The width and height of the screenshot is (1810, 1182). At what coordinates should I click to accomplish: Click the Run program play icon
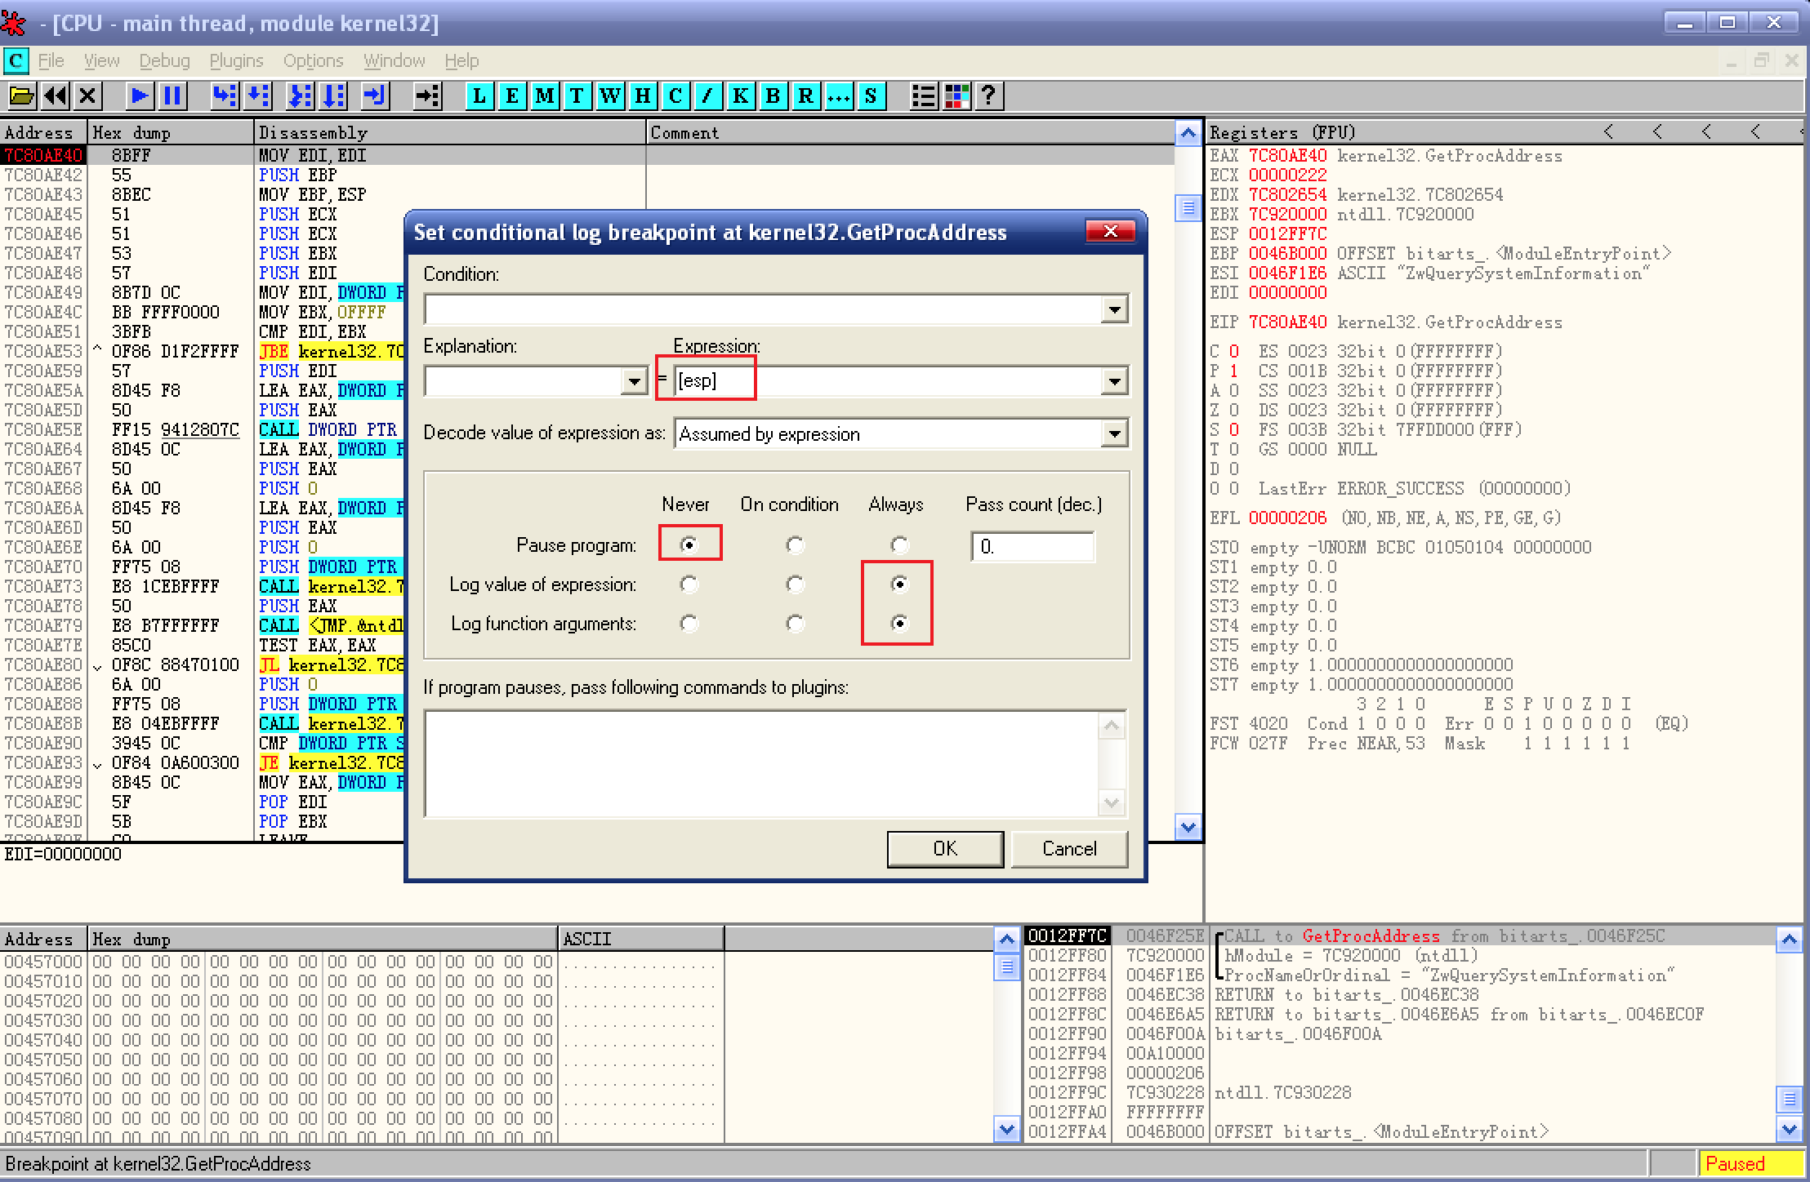[139, 96]
